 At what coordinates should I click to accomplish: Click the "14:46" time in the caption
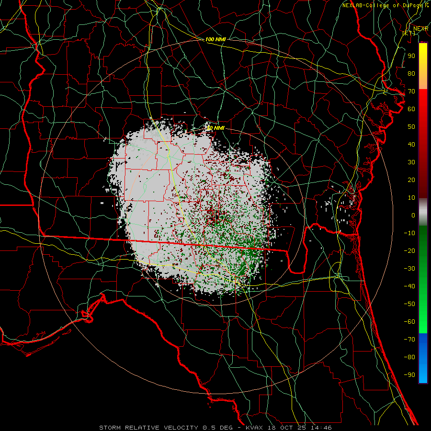click(321, 428)
